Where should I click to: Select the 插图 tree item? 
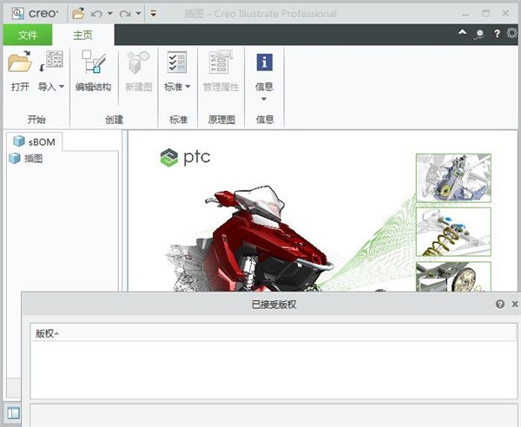[x=26, y=158]
